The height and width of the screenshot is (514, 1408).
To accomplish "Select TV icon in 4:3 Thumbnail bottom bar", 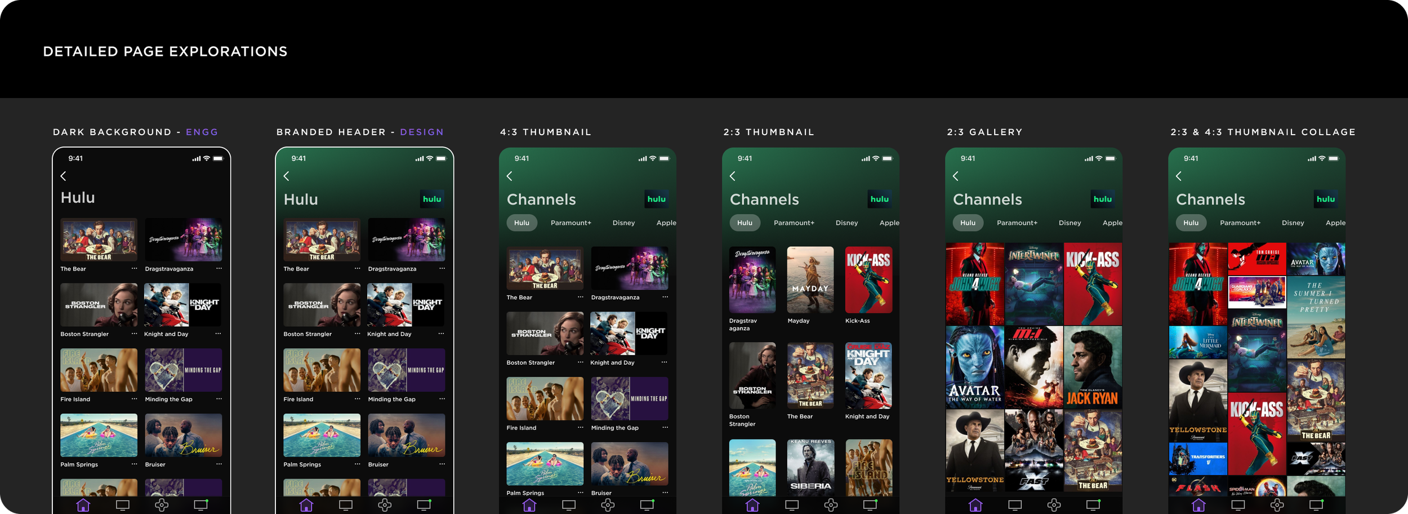I will pyautogui.click(x=569, y=505).
